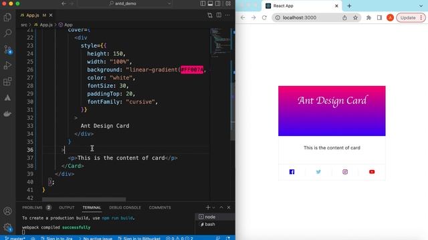The height and width of the screenshot is (240, 428).
Task: Click Sign in to Bitbucket
Action: pyautogui.click(x=139, y=238)
